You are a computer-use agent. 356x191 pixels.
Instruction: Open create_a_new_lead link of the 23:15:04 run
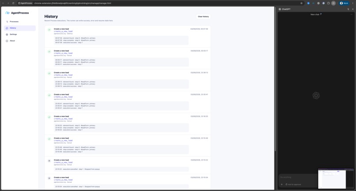[x=63, y=180]
